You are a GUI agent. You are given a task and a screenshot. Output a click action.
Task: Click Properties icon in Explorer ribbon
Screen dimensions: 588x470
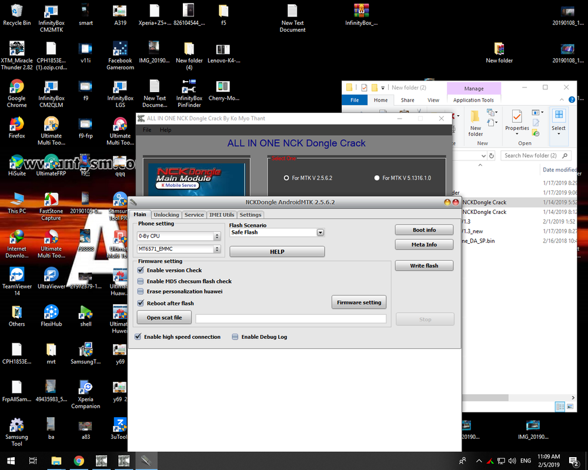pos(517,122)
